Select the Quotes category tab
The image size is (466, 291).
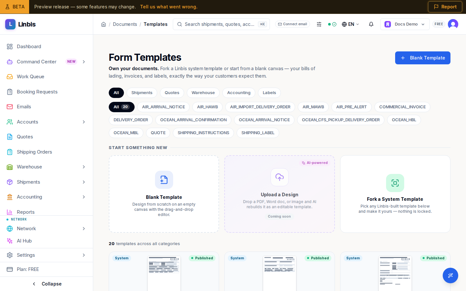(x=172, y=93)
